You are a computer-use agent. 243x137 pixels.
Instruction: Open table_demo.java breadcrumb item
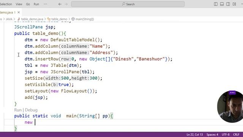(x=32, y=19)
